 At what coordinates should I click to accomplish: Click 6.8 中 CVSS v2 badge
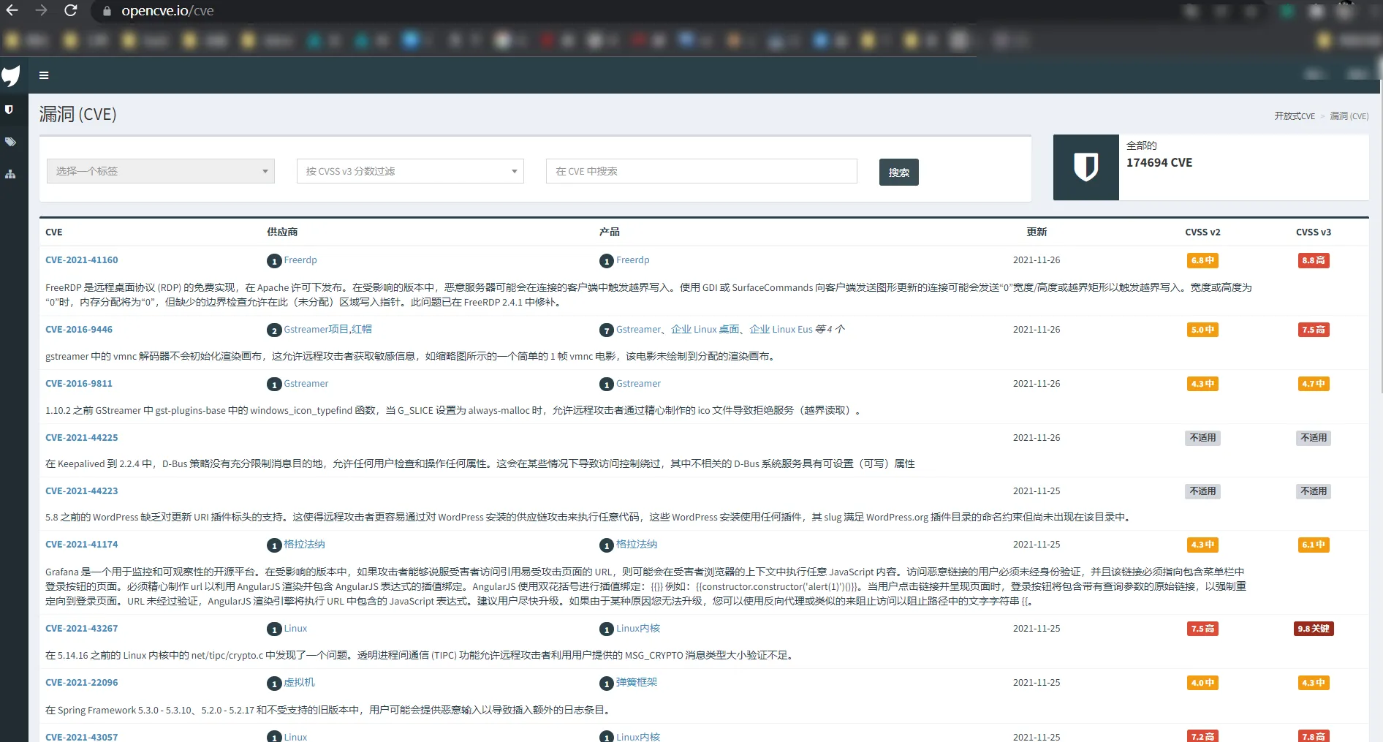(x=1202, y=260)
